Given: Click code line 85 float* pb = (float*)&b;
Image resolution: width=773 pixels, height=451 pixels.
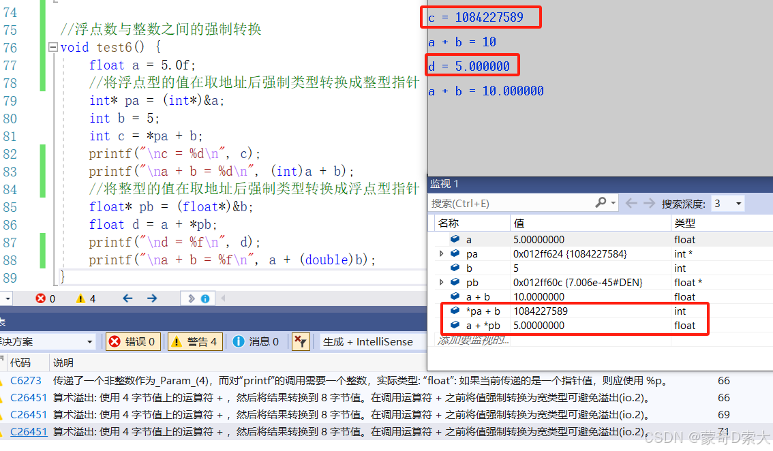Looking at the screenshot, I should point(171,206).
